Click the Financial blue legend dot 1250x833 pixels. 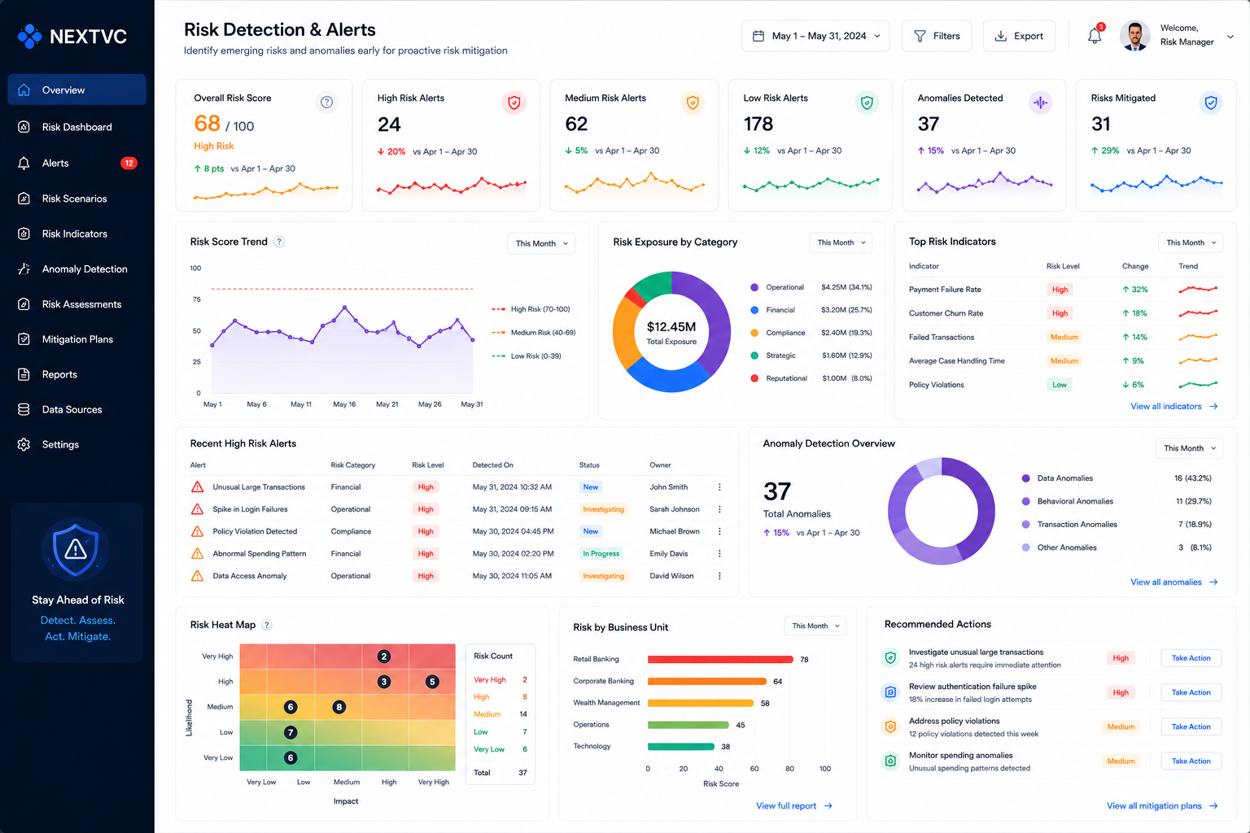754,310
